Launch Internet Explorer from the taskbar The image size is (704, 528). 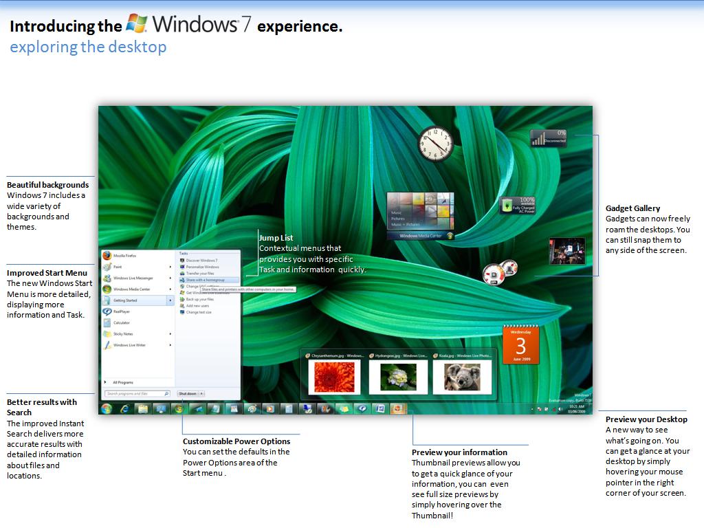click(x=125, y=408)
